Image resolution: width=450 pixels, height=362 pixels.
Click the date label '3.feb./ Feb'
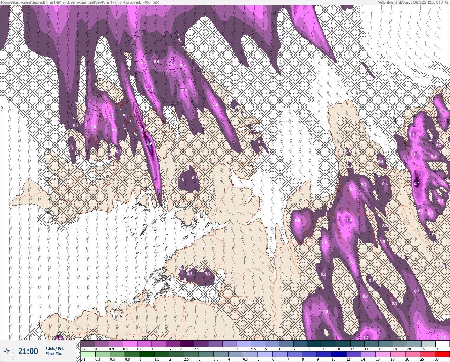tap(55, 348)
